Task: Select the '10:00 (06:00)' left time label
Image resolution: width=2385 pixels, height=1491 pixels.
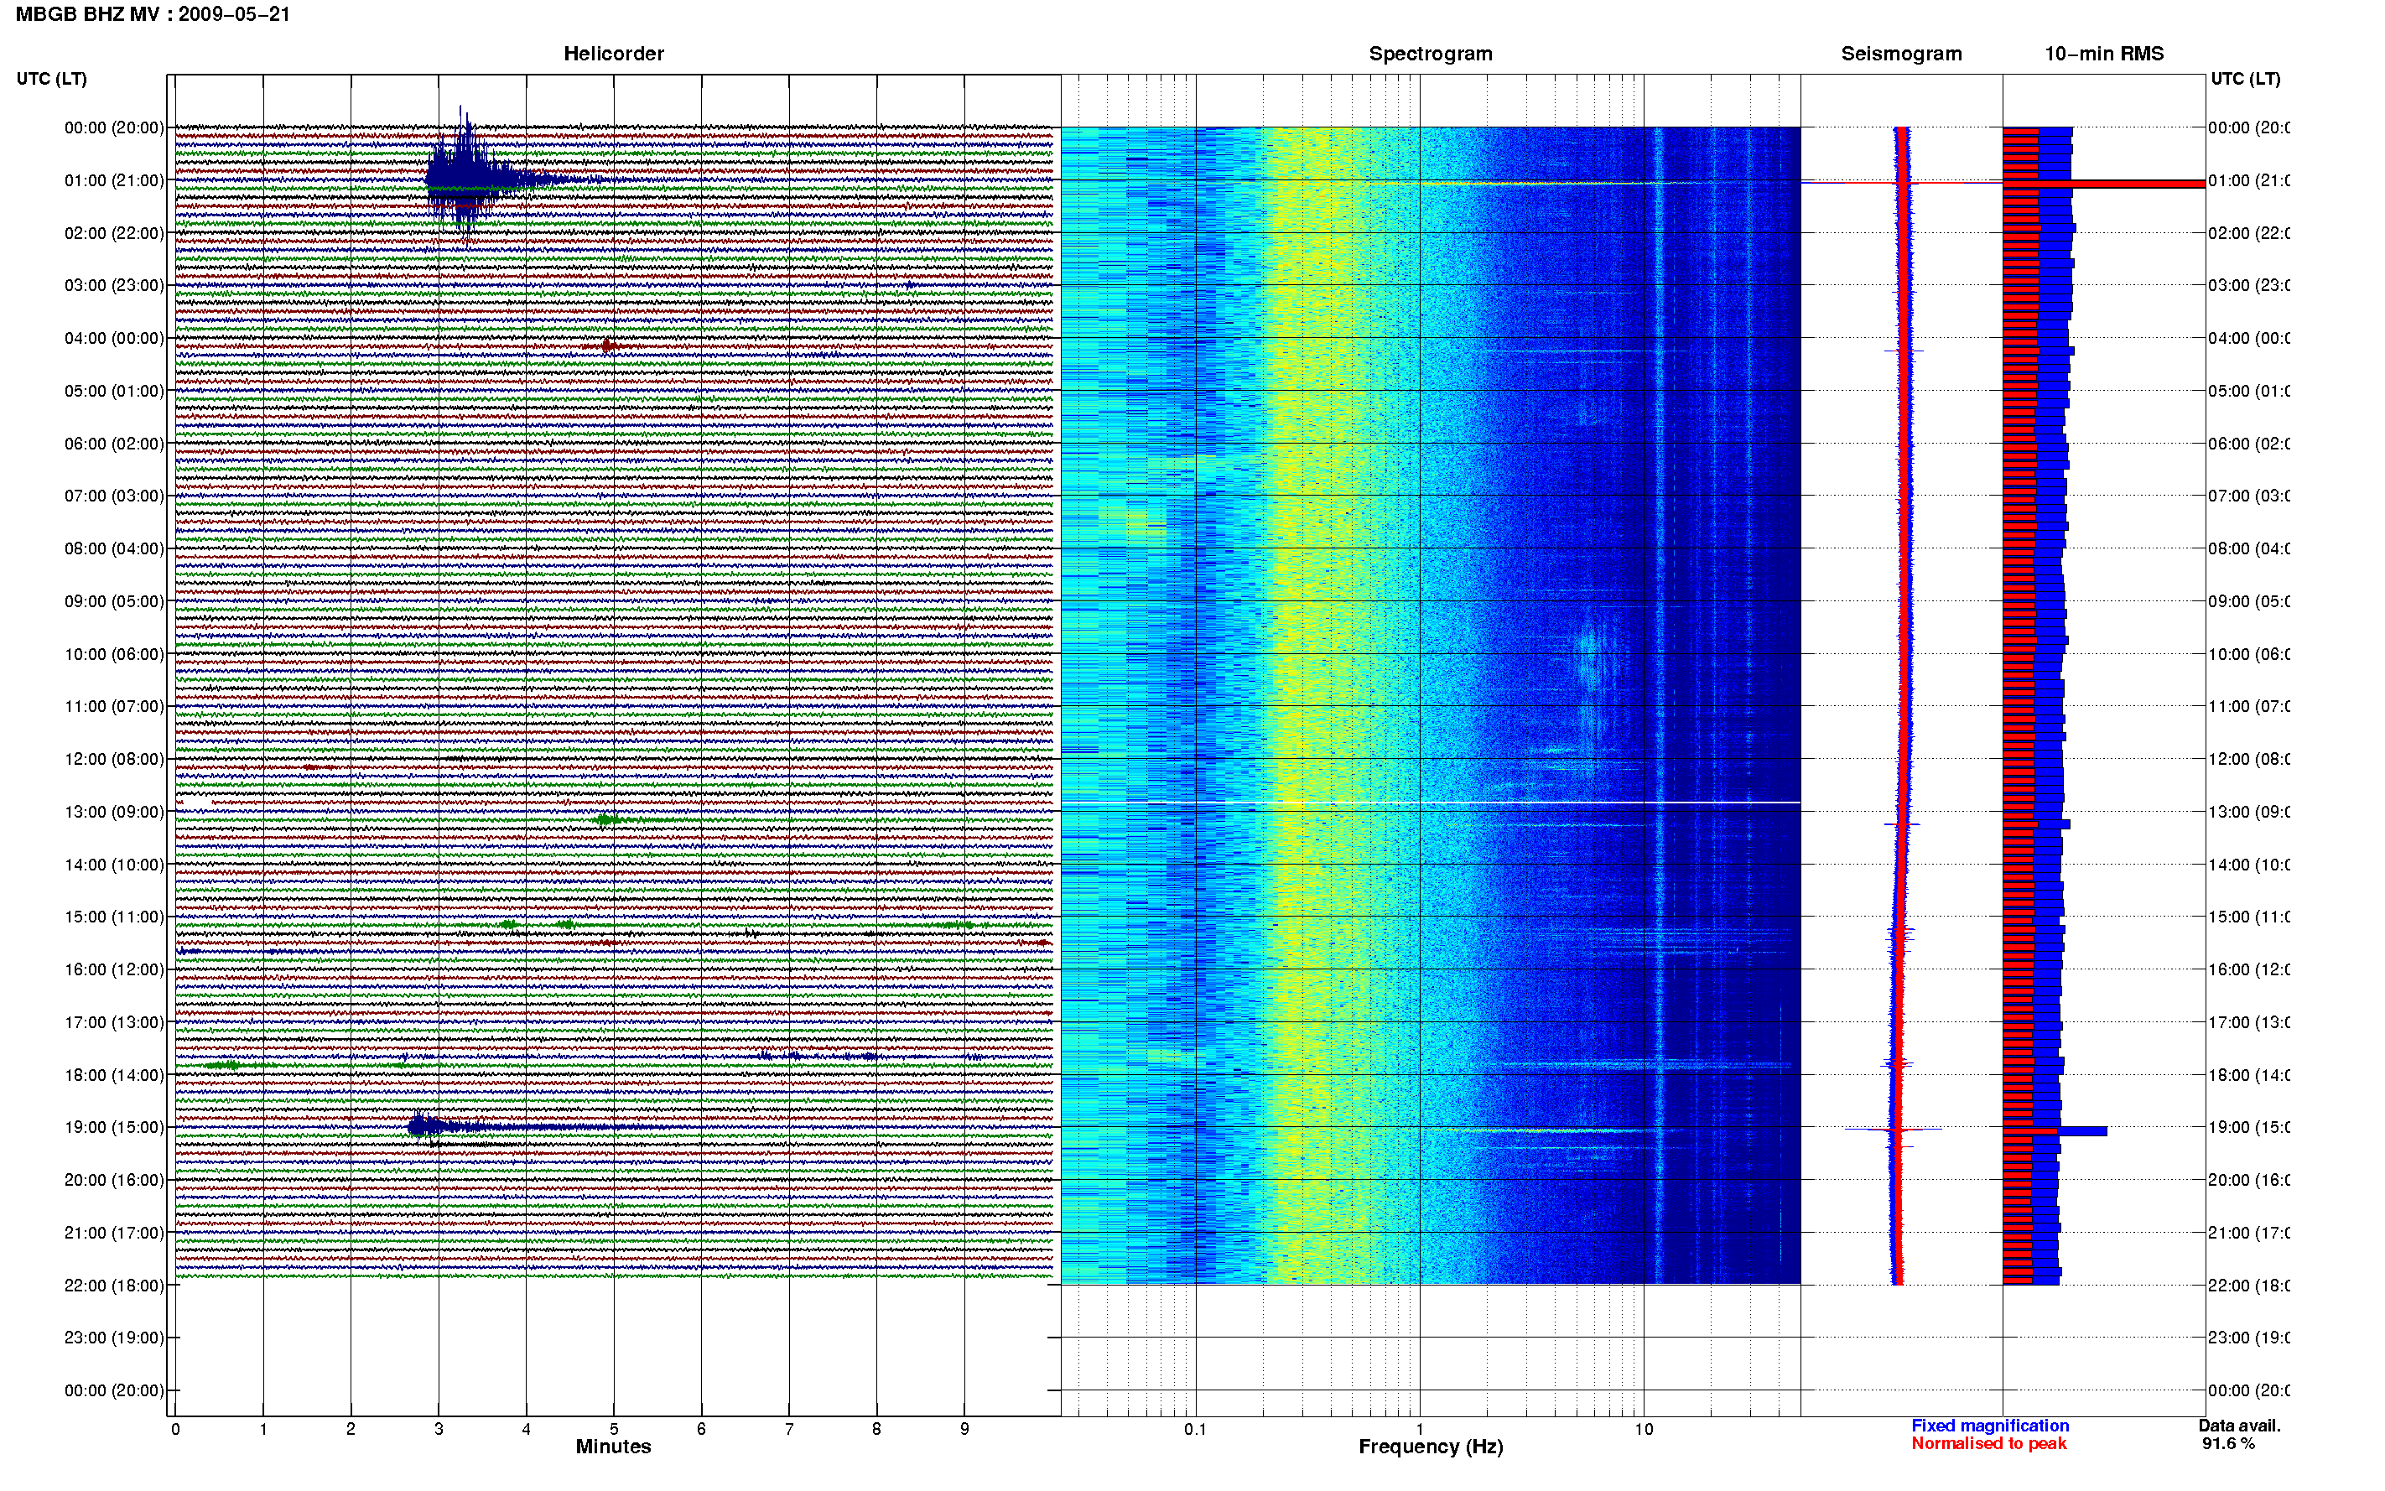Action: (x=113, y=655)
